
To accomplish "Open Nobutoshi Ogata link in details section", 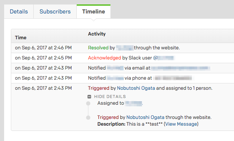I will pos(145,117).
